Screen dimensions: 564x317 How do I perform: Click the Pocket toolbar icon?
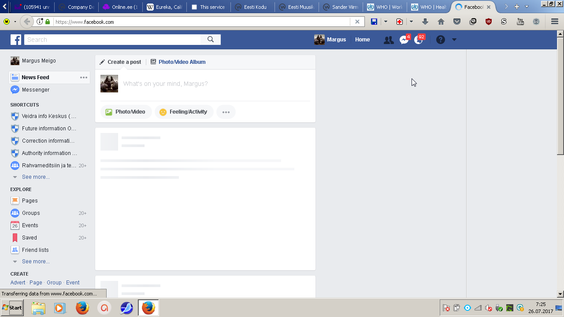click(x=457, y=22)
